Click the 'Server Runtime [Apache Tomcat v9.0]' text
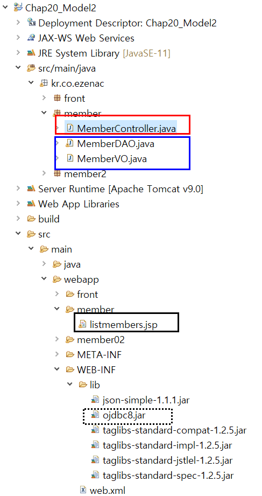Viewport: 262px width, 496px height. [121, 189]
